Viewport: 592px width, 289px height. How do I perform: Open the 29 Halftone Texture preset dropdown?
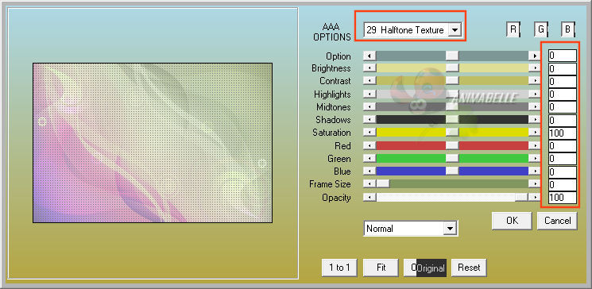pos(412,30)
